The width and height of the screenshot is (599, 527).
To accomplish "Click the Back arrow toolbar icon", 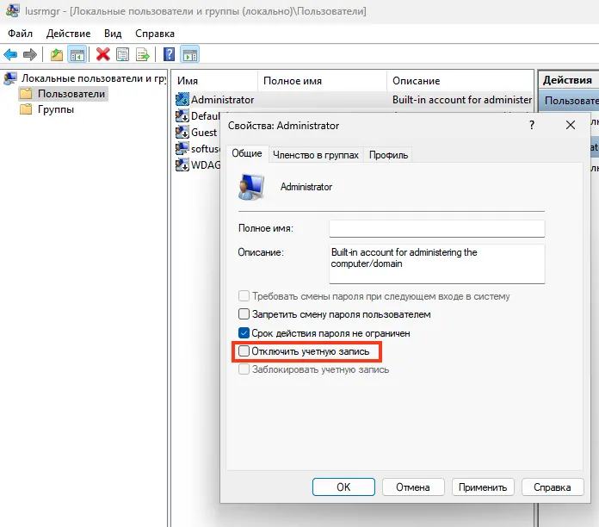I will (x=10, y=55).
